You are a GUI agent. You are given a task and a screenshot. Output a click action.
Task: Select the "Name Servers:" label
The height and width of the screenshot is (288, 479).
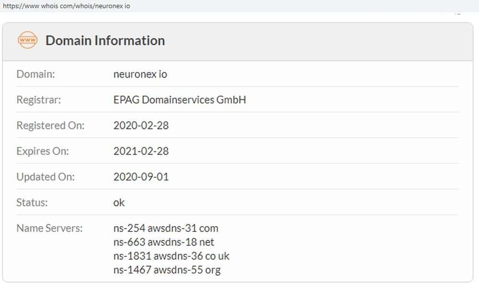pyautogui.click(x=49, y=228)
